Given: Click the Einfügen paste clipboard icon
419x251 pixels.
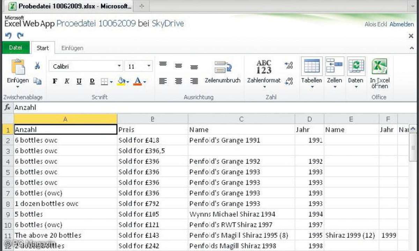Looking at the screenshot, I should (x=18, y=67).
